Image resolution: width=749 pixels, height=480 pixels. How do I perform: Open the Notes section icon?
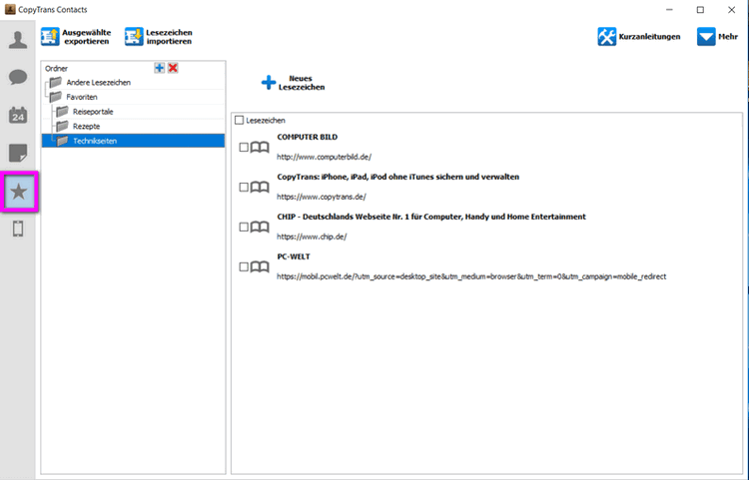click(x=18, y=153)
